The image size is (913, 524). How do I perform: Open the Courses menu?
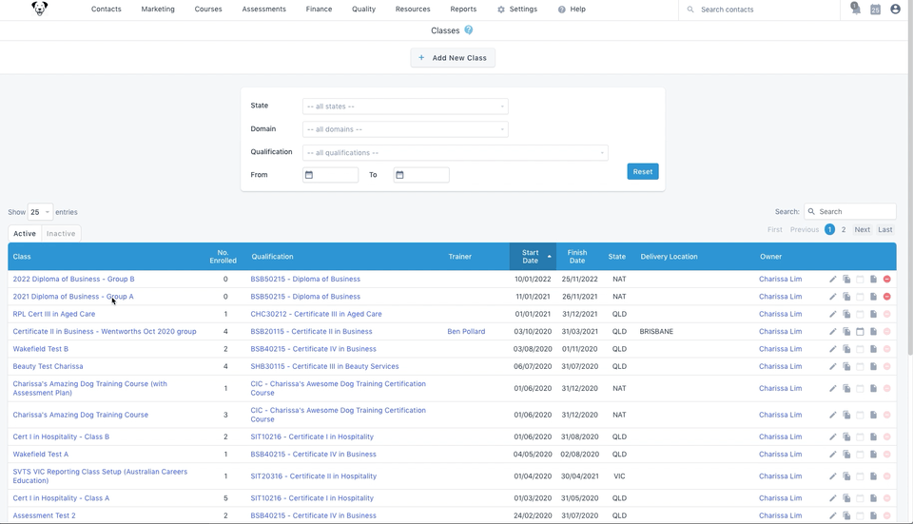(x=208, y=10)
